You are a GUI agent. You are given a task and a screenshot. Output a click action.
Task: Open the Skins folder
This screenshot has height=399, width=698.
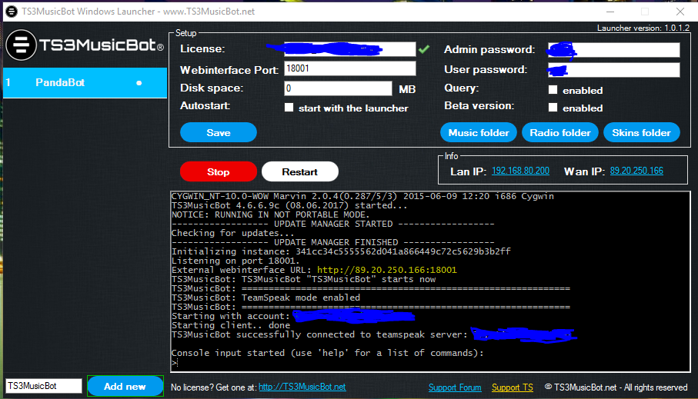[x=642, y=132]
